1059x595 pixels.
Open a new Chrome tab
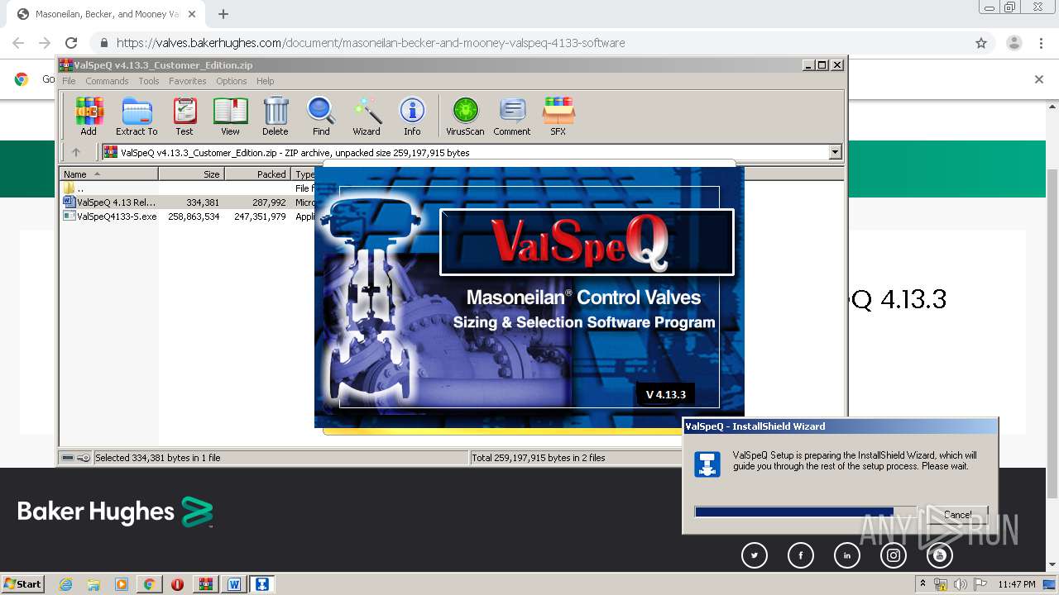(223, 14)
